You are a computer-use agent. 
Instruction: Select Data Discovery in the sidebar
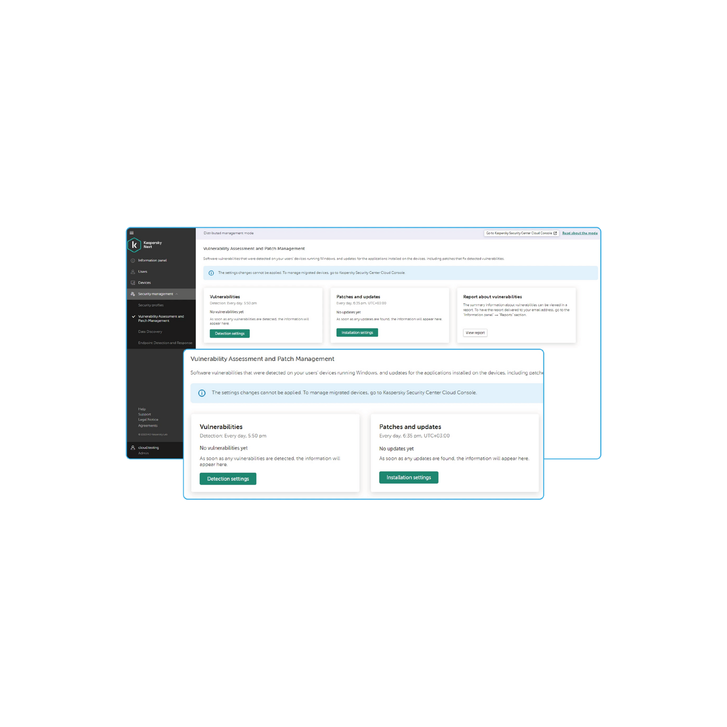pyautogui.click(x=150, y=332)
